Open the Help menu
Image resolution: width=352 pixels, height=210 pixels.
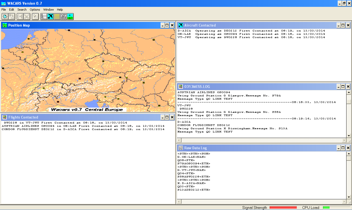tap(60, 10)
